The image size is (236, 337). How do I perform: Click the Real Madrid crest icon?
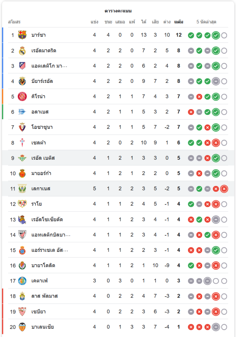[22, 51]
